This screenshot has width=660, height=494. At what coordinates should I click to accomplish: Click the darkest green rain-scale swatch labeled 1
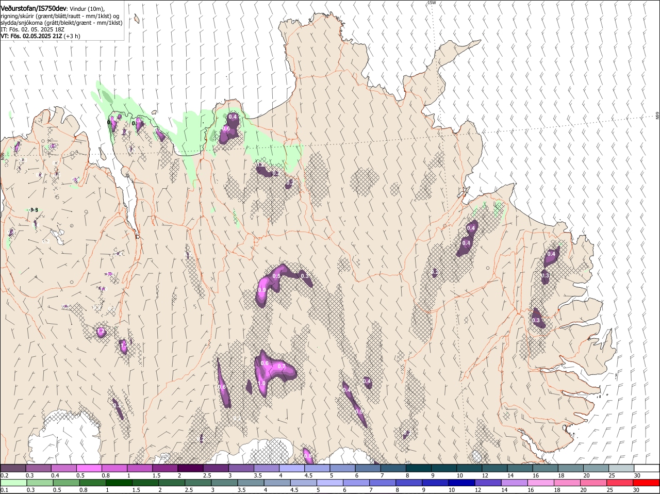click(119, 483)
